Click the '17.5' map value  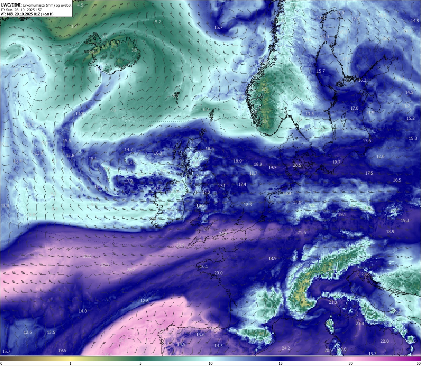pyautogui.click(x=369, y=173)
